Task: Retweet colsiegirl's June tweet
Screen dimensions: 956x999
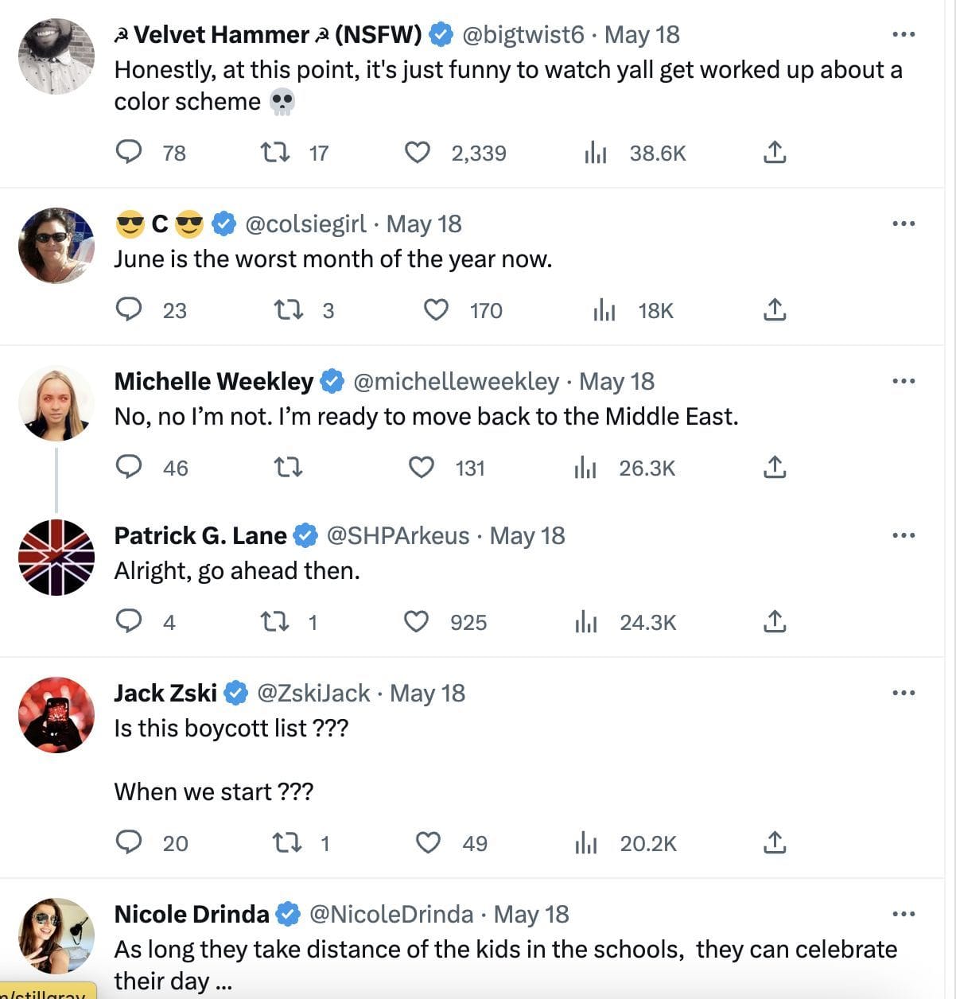Action: tap(290, 310)
